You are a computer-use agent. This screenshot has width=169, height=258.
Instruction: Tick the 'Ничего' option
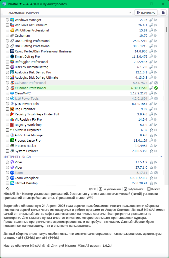point(149,189)
